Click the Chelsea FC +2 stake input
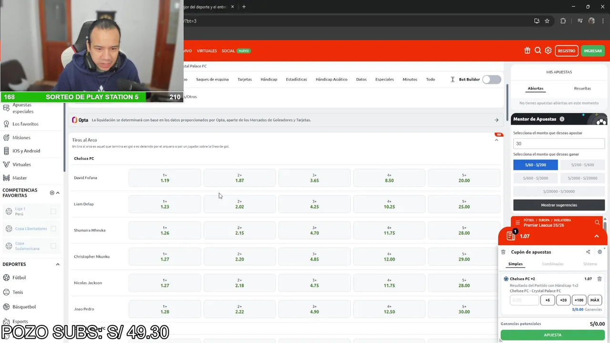The height and width of the screenshot is (343, 610). click(524, 300)
